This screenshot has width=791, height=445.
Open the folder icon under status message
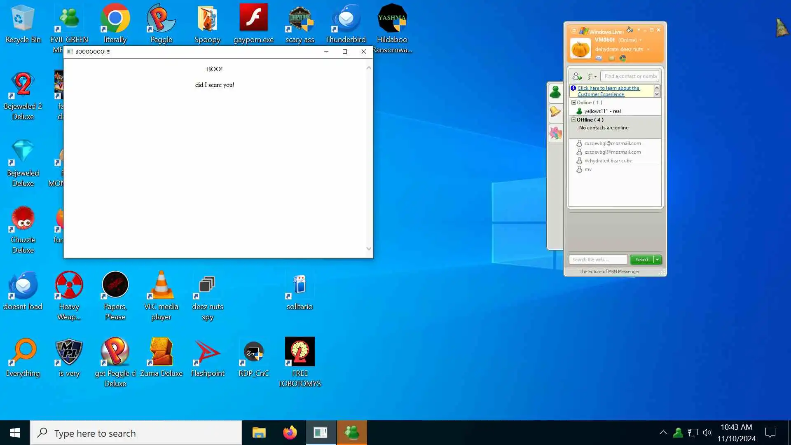tap(611, 58)
